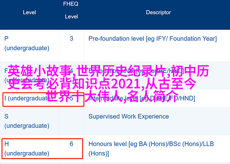230x164 pixels.
Task: Click Intermediate level descriptor text
Action: 142,98
